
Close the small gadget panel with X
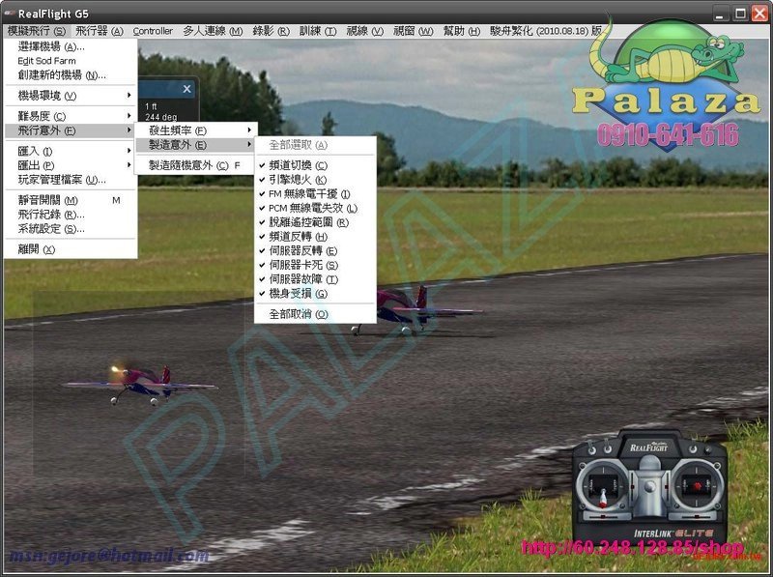[x=186, y=89]
